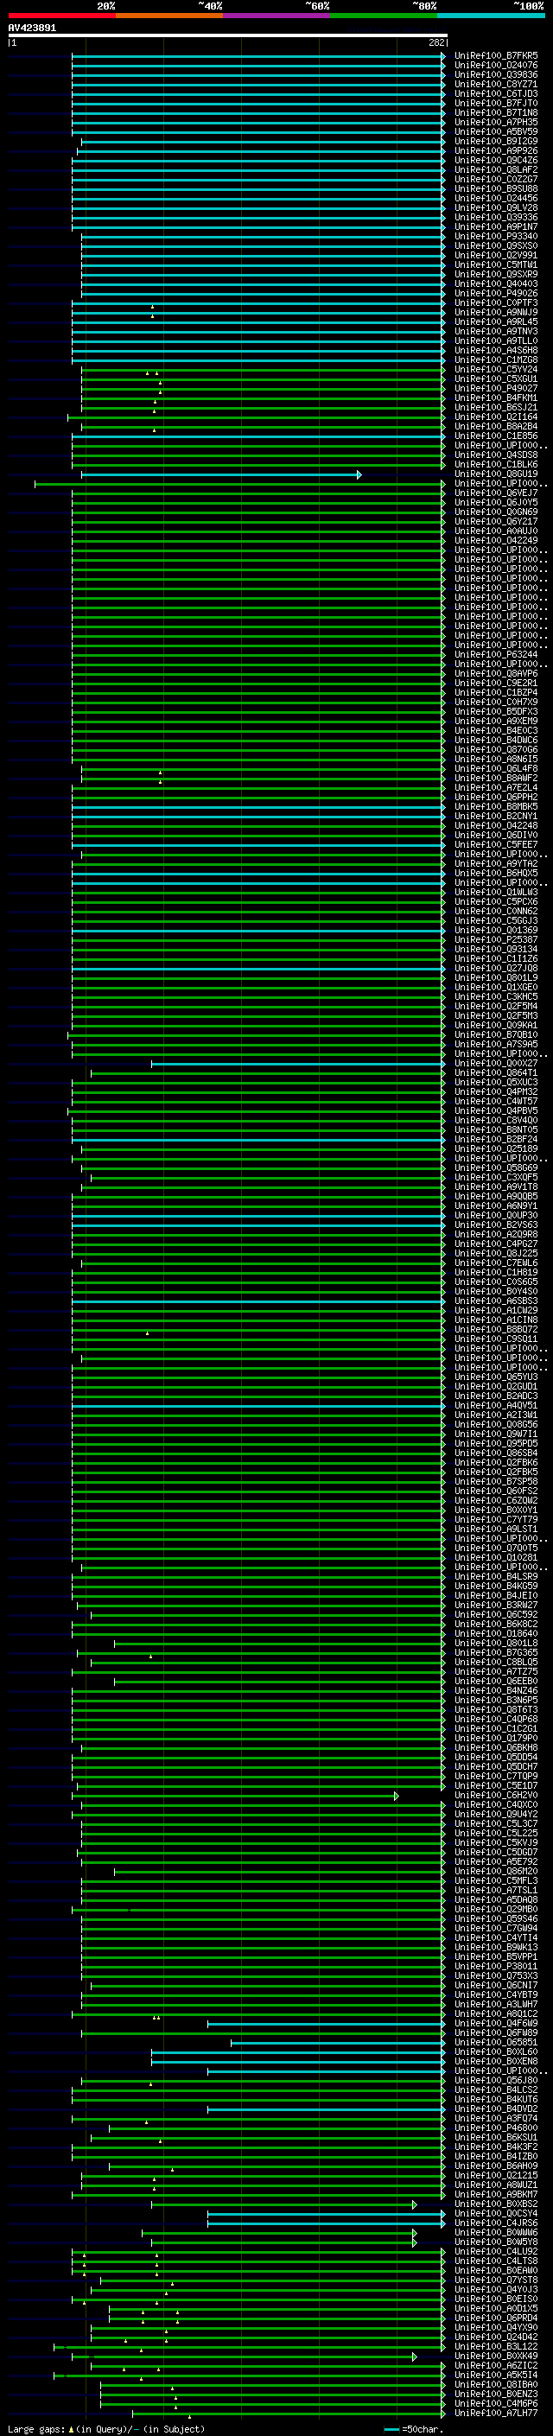This screenshot has width=553, height=2436.
Task: Select the UniRef100_C5FEE7 label
Action: pyautogui.click(x=496, y=844)
